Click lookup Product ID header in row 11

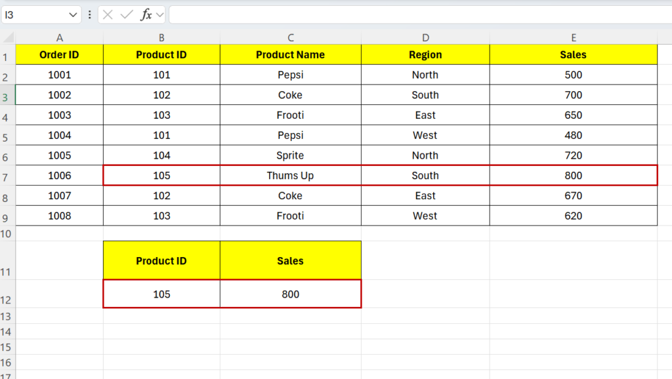pos(161,261)
